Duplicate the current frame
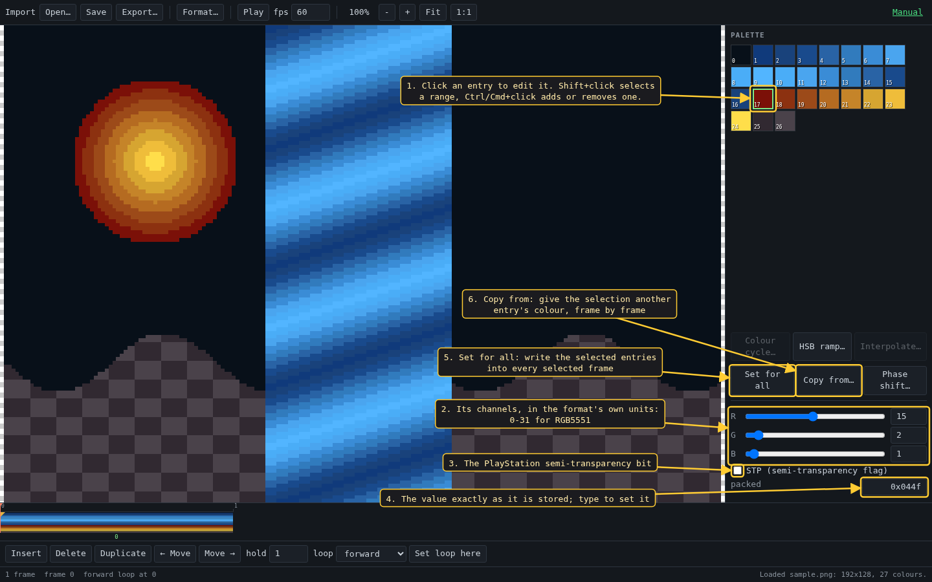Viewport: 932px width, 582px height. point(123,554)
